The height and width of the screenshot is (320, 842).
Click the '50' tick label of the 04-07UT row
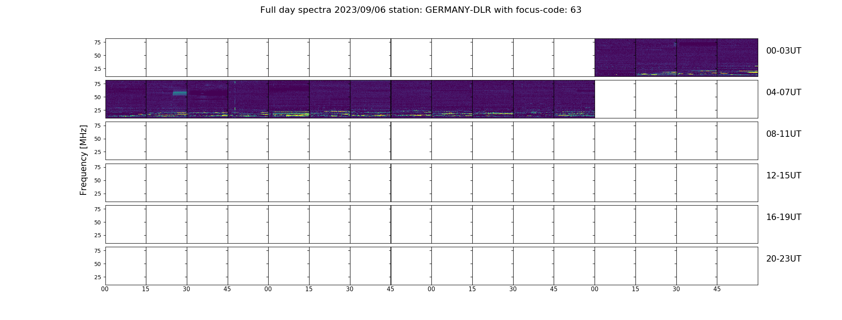[97, 97]
